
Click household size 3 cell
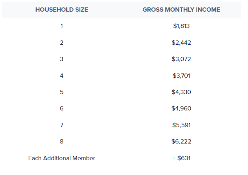[x=62, y=59]
